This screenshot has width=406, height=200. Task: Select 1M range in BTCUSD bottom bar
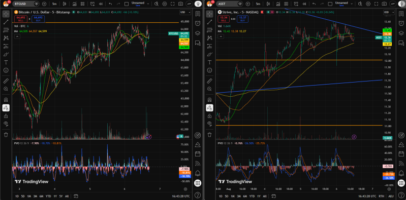[29, 196]
